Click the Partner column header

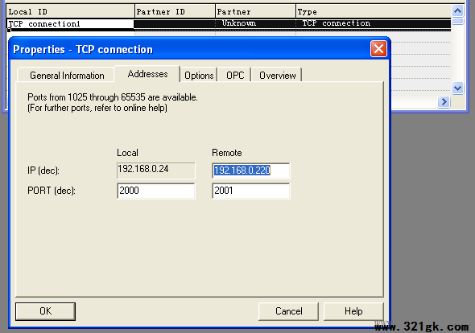255,11
